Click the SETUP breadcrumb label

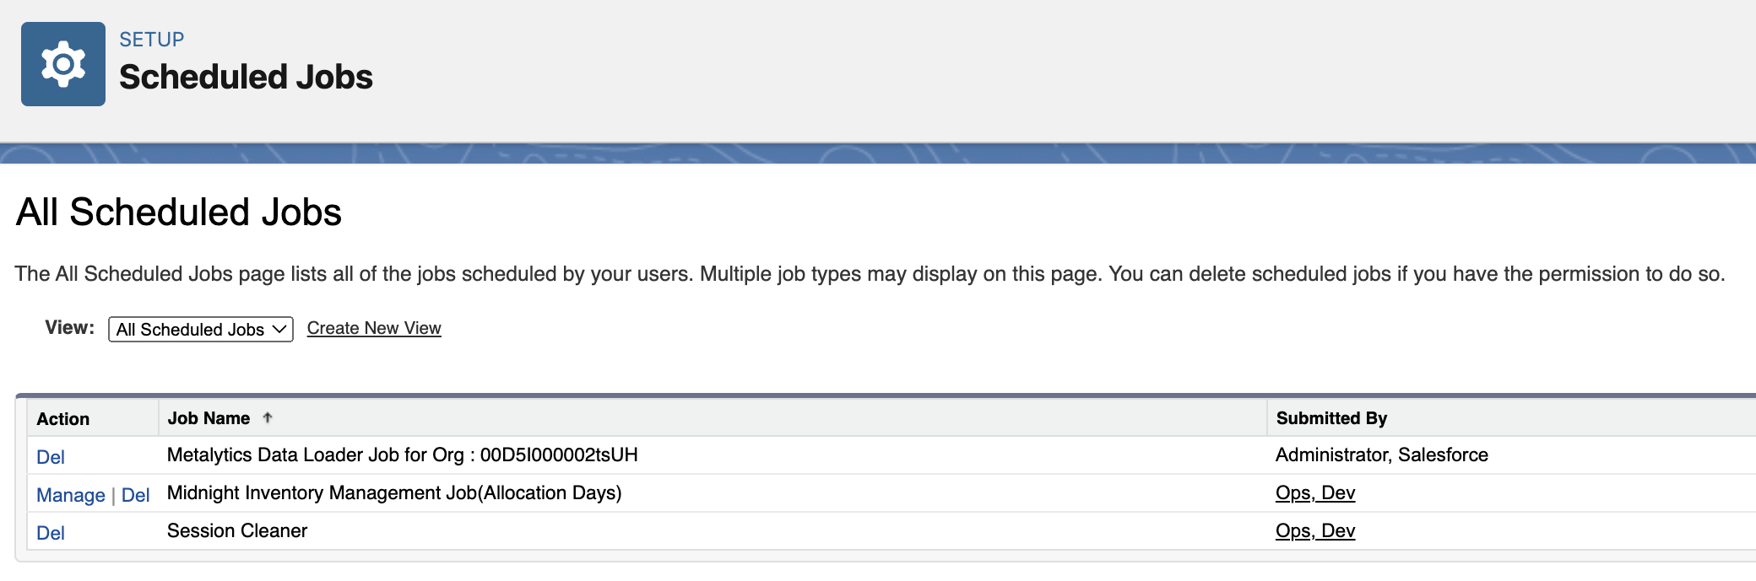pyautogui.click(x=152, y=40)
